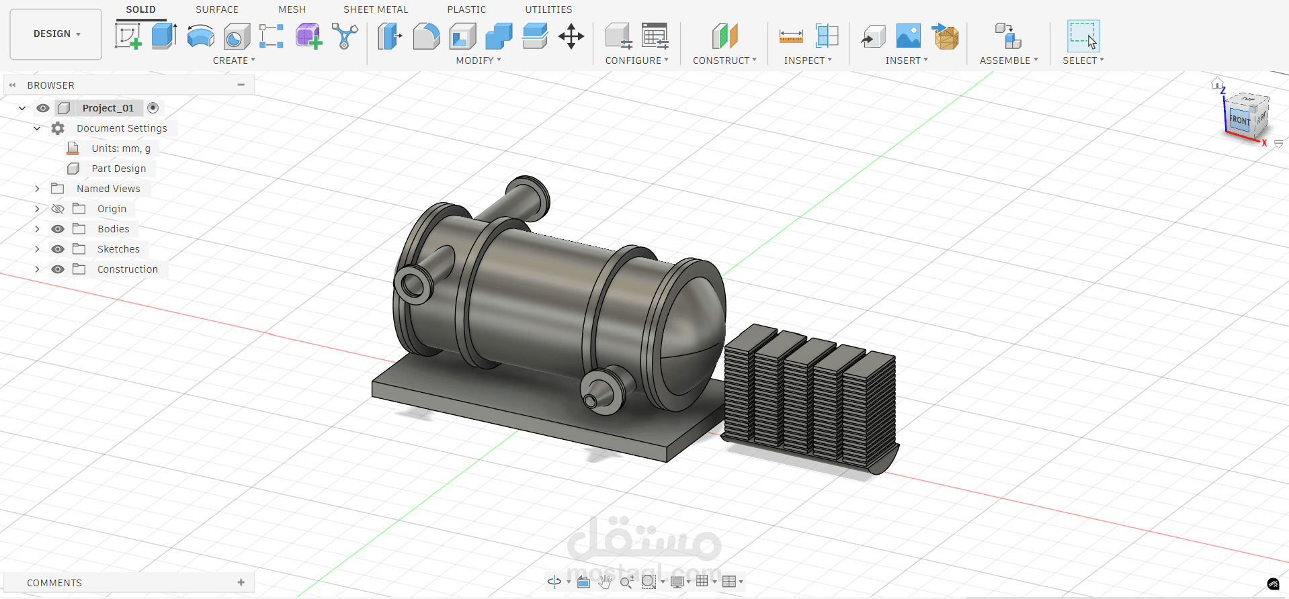Viewport: 1289px width, 599px height.
Task: Select the Combine tool
Action: 499,36
